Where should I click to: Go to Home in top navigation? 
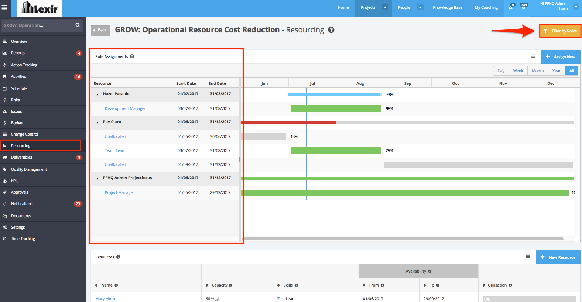pyautogui.click(x=343, y=7)
